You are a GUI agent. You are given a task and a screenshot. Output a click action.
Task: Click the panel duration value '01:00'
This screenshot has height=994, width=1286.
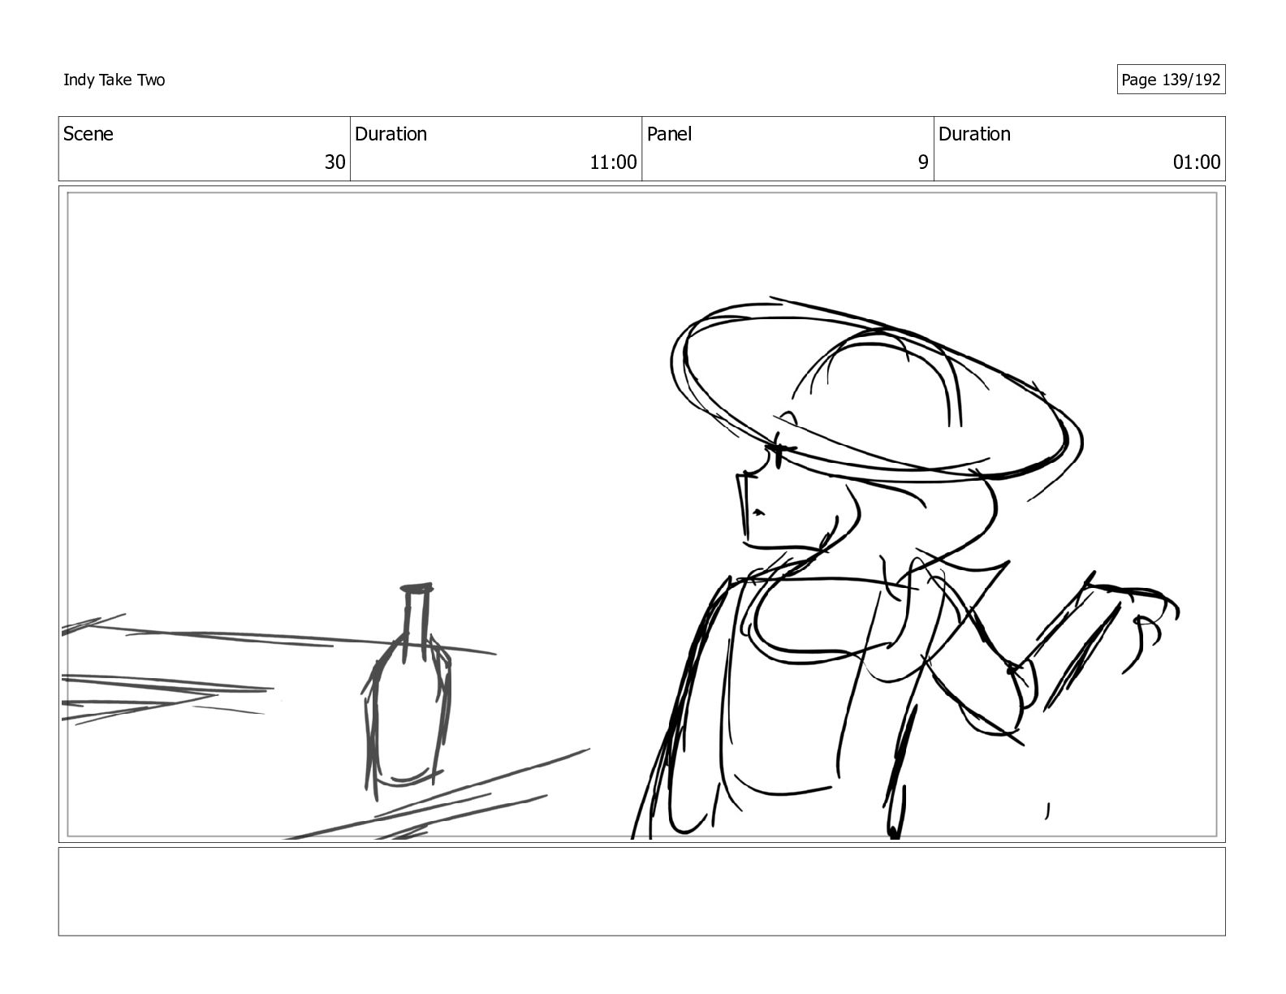click(x=1197, y=162)
